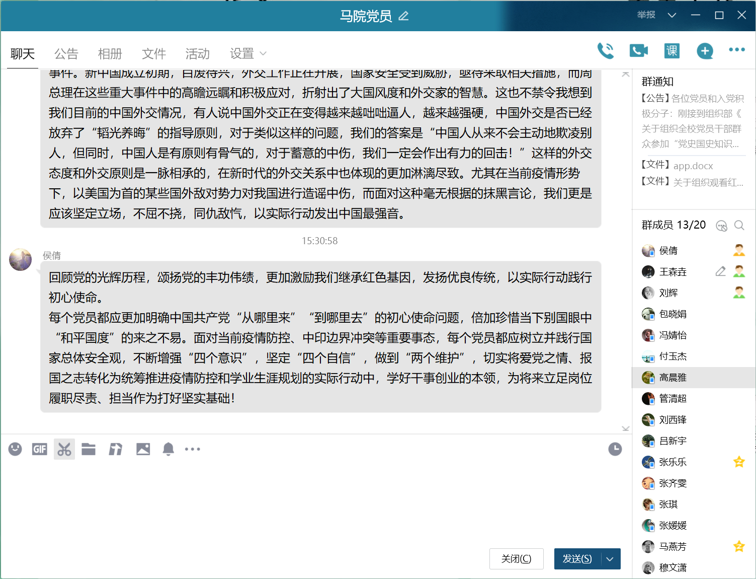Click the bell notification icon in toolbar

point(169,449)
